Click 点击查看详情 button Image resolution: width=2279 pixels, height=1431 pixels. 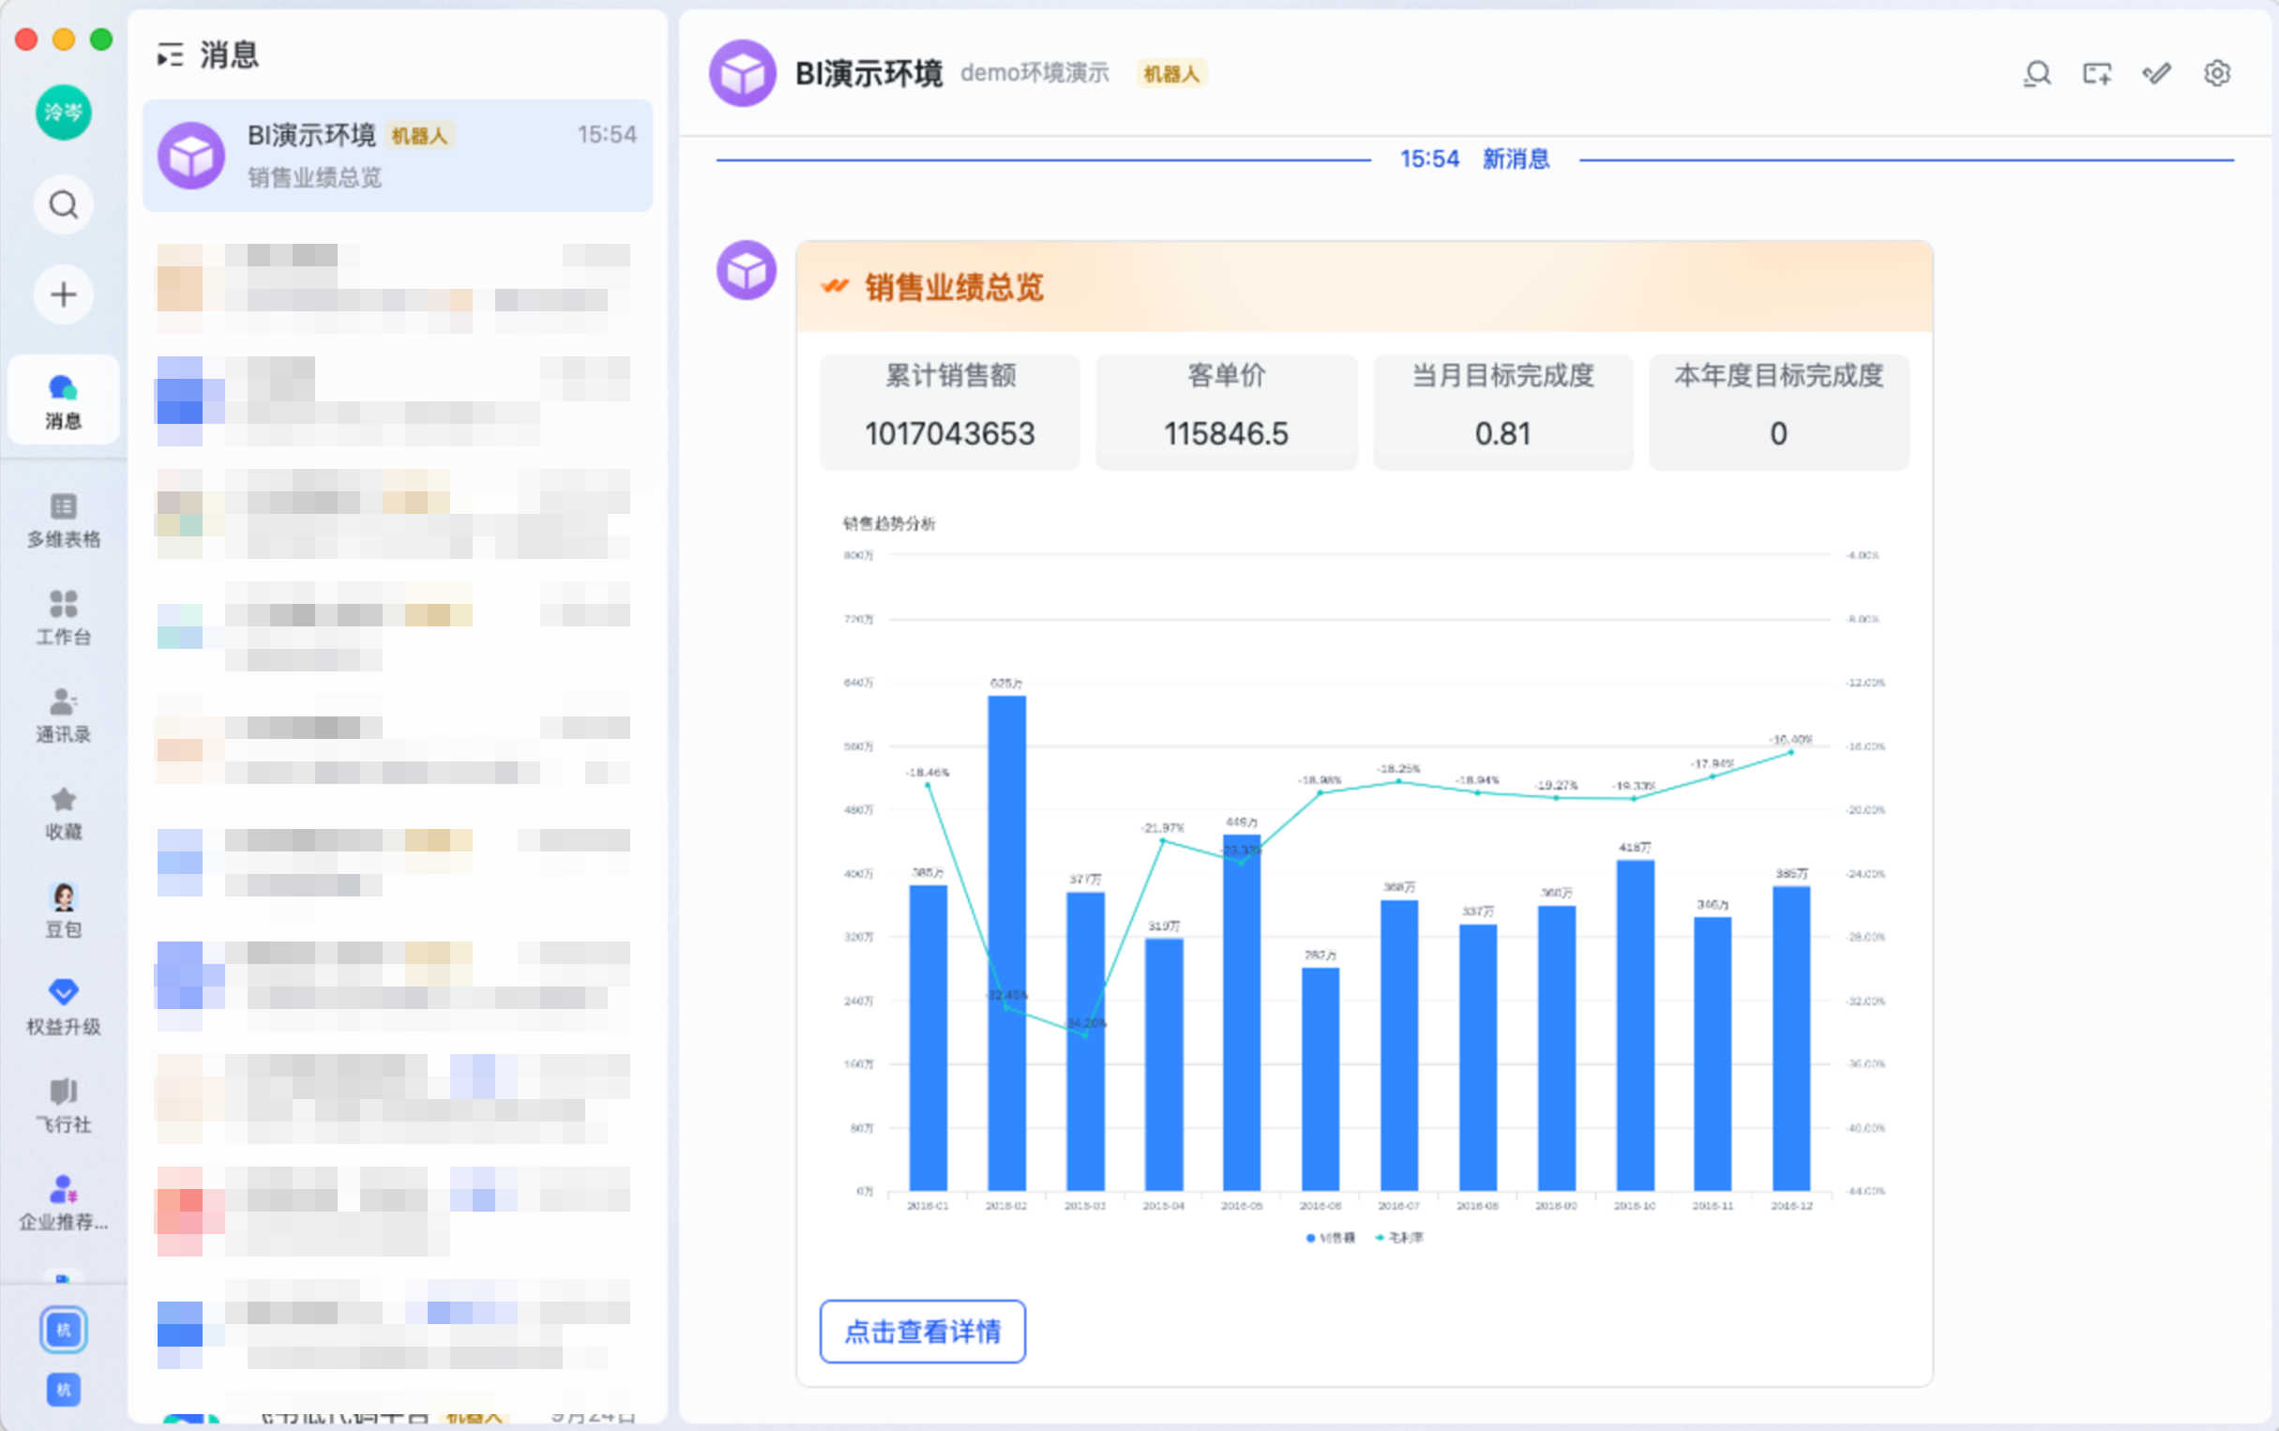(922, 1331)
